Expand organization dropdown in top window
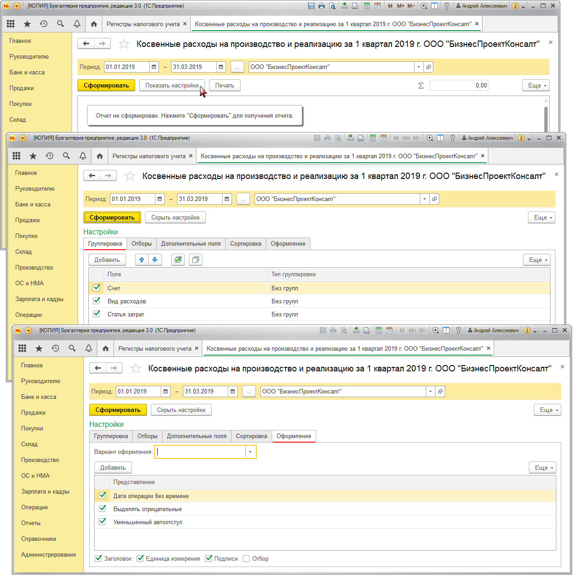This screenshot has height=576, width=573. click(x=419, y=67)
